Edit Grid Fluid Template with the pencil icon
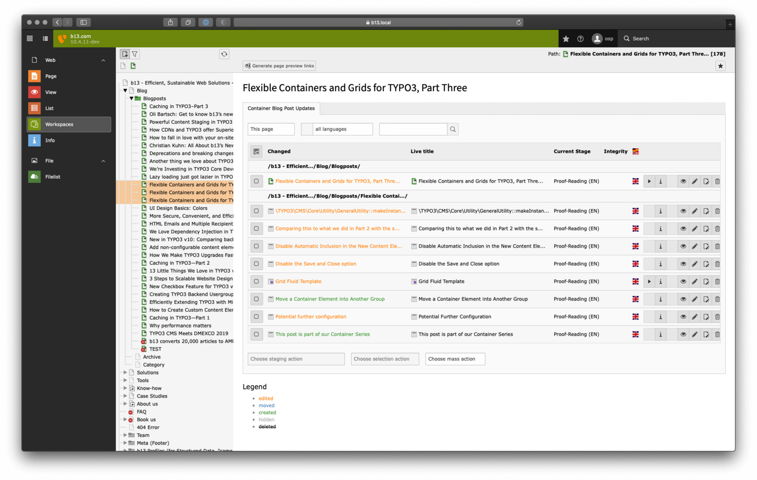 pos(695,281)
